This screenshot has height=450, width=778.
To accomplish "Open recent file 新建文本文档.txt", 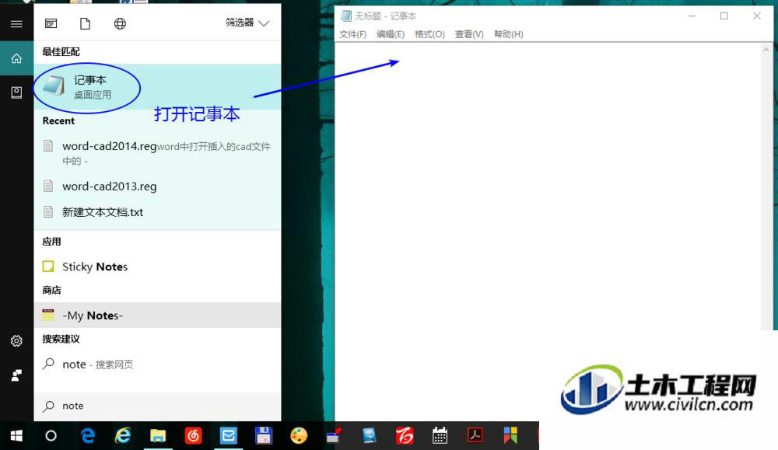I will (x=157, y=212).
